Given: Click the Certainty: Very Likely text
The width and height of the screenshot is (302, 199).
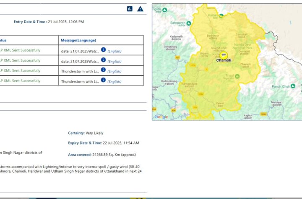Looking at the screenshot, I should point(86,133).
